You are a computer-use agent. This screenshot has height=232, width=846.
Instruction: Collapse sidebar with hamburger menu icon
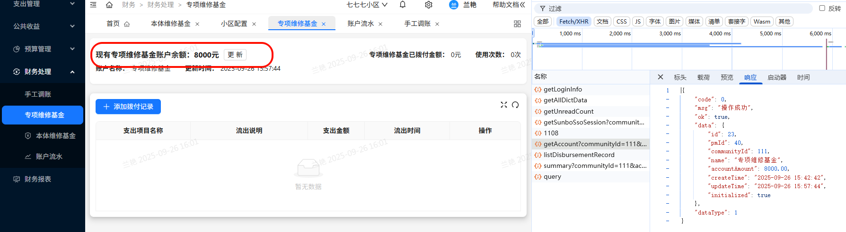[x=93, y=5]
